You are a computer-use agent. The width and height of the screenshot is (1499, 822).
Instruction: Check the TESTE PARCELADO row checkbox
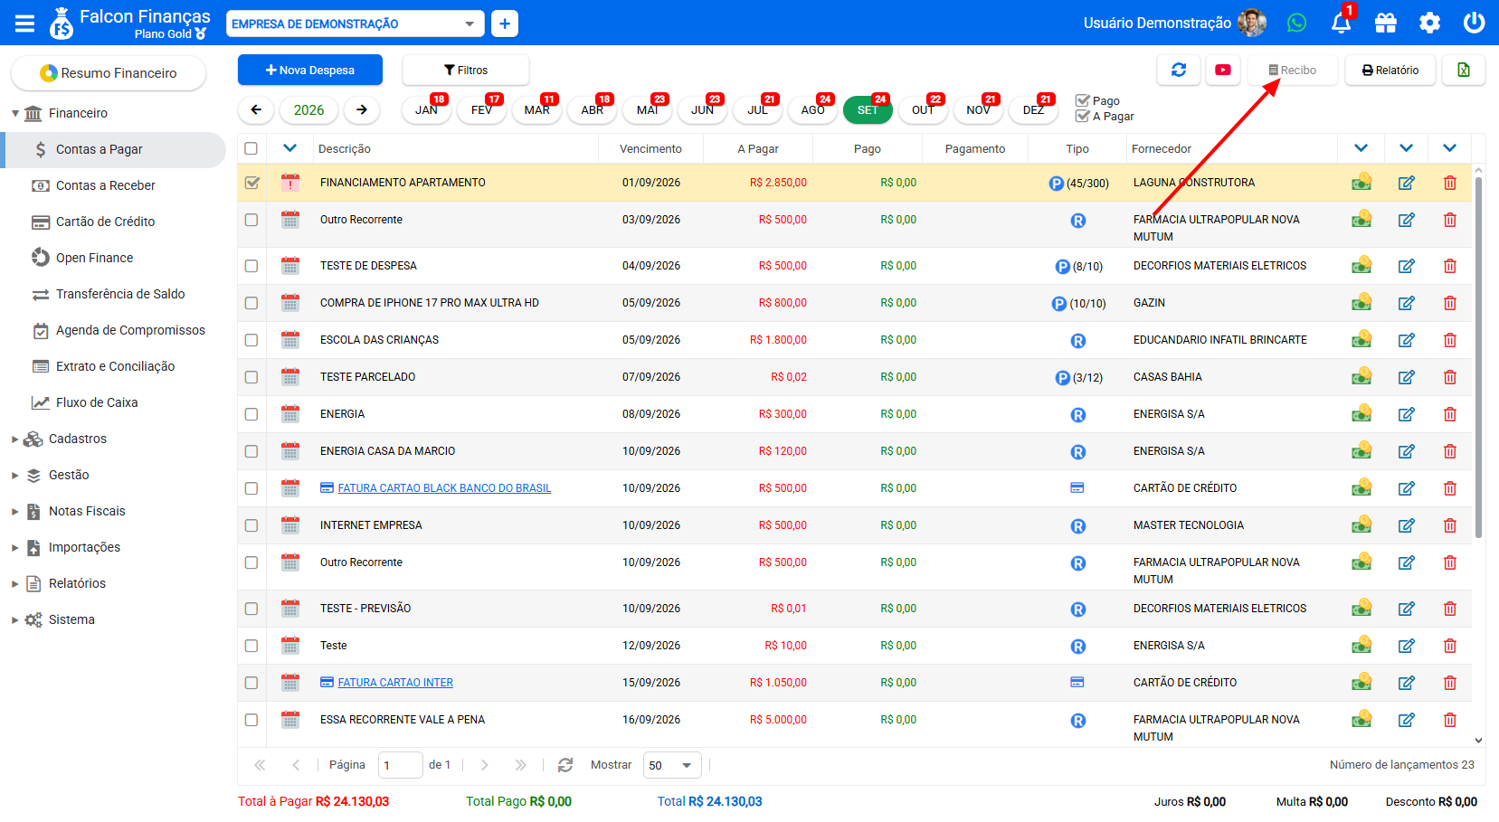(251, 377)
